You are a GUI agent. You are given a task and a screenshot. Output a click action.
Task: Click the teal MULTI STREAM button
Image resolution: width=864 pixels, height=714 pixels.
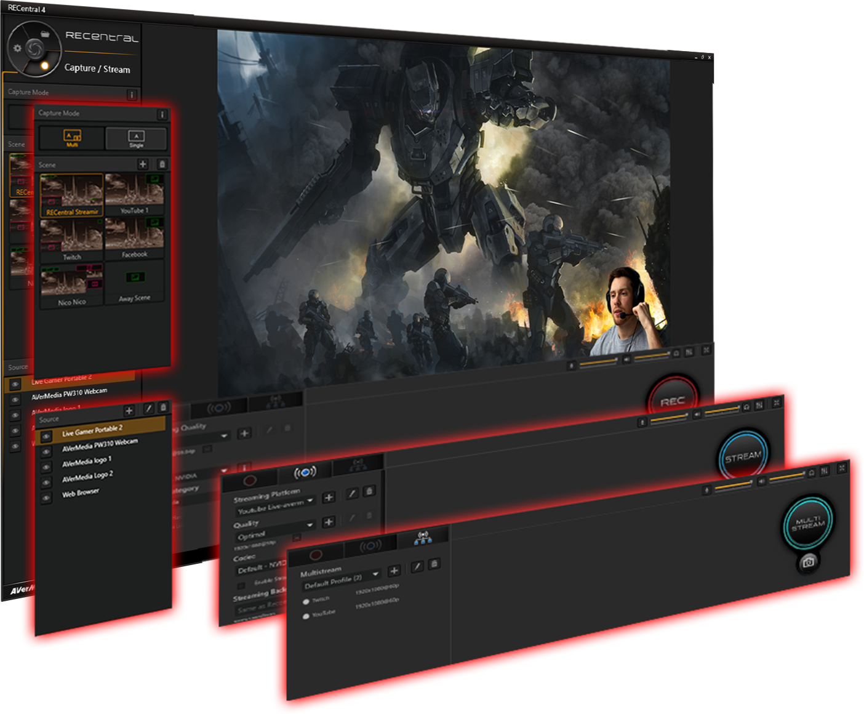[808, 523]
